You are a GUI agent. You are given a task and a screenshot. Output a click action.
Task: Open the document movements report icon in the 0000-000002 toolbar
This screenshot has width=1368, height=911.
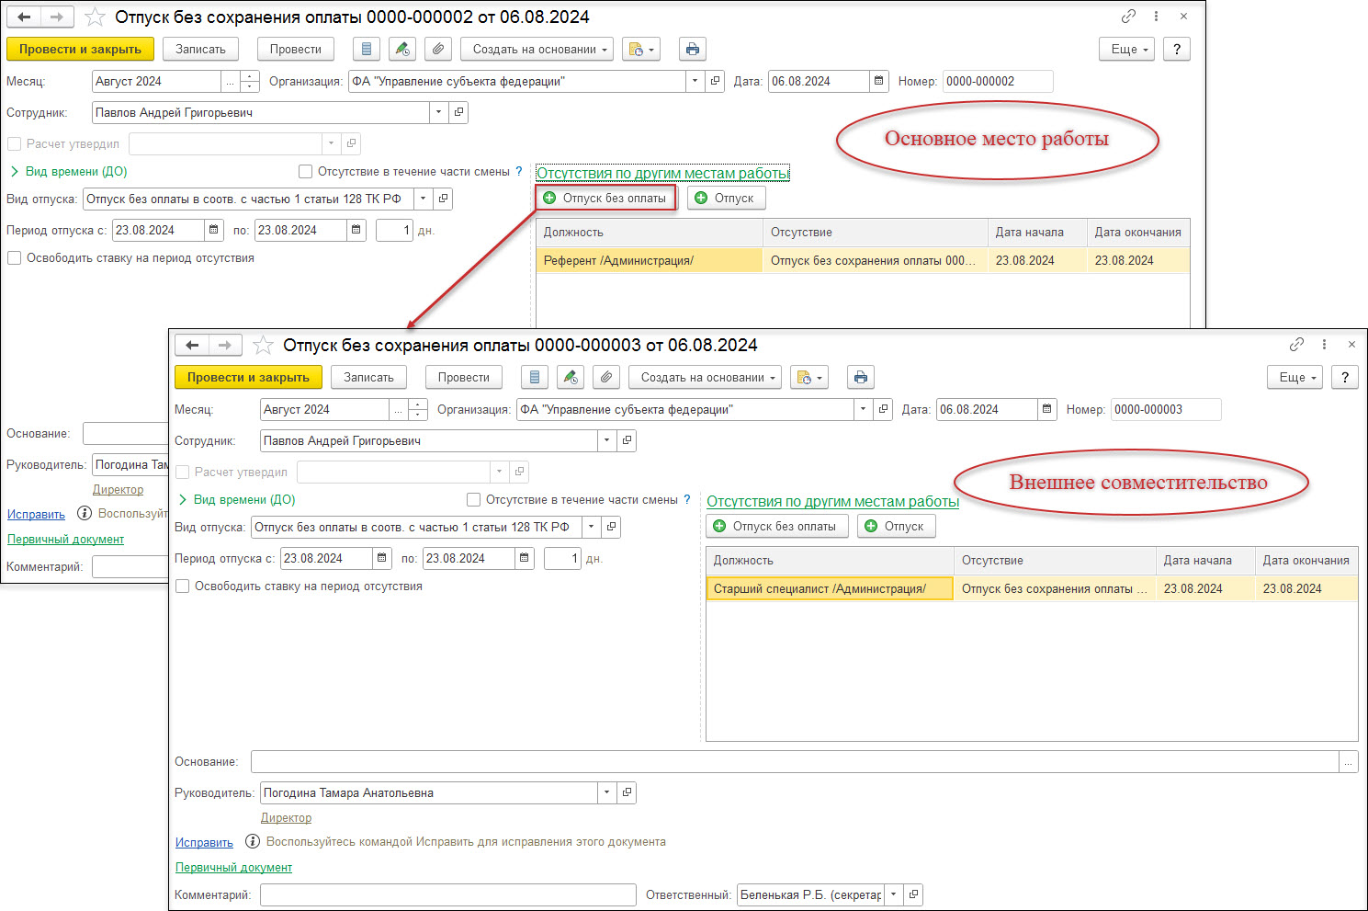tap(367, 50)
